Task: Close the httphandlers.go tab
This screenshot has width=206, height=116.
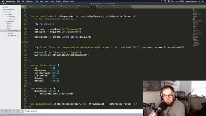Action: coord(94,7)
